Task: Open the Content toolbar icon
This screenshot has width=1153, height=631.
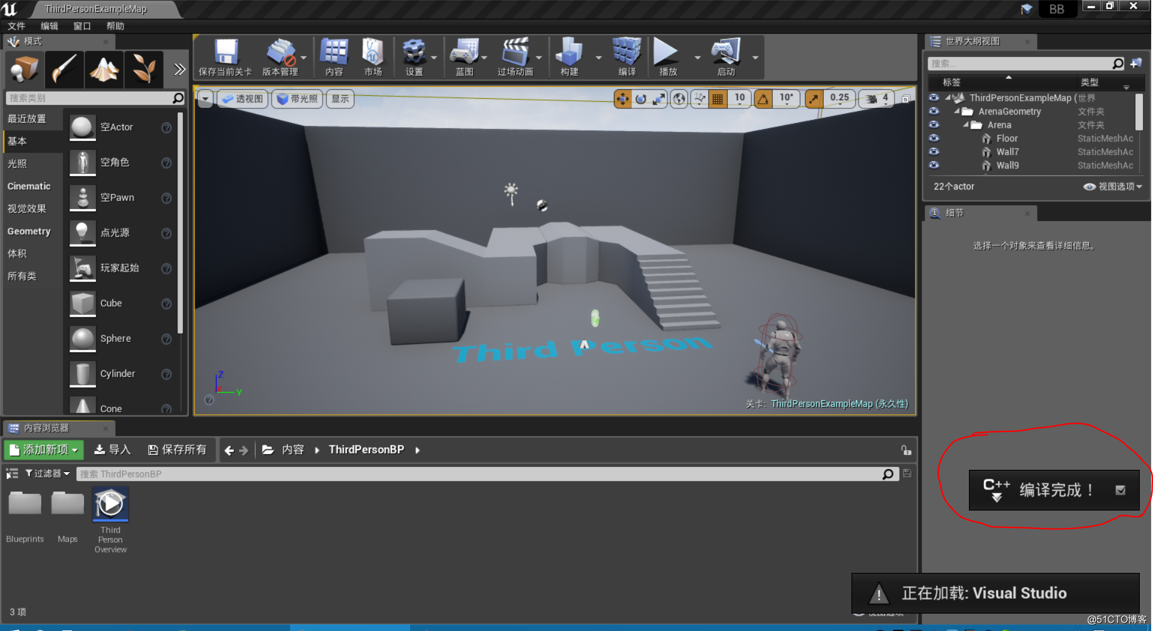Action: pyautogui.click(x=334, y=57)
